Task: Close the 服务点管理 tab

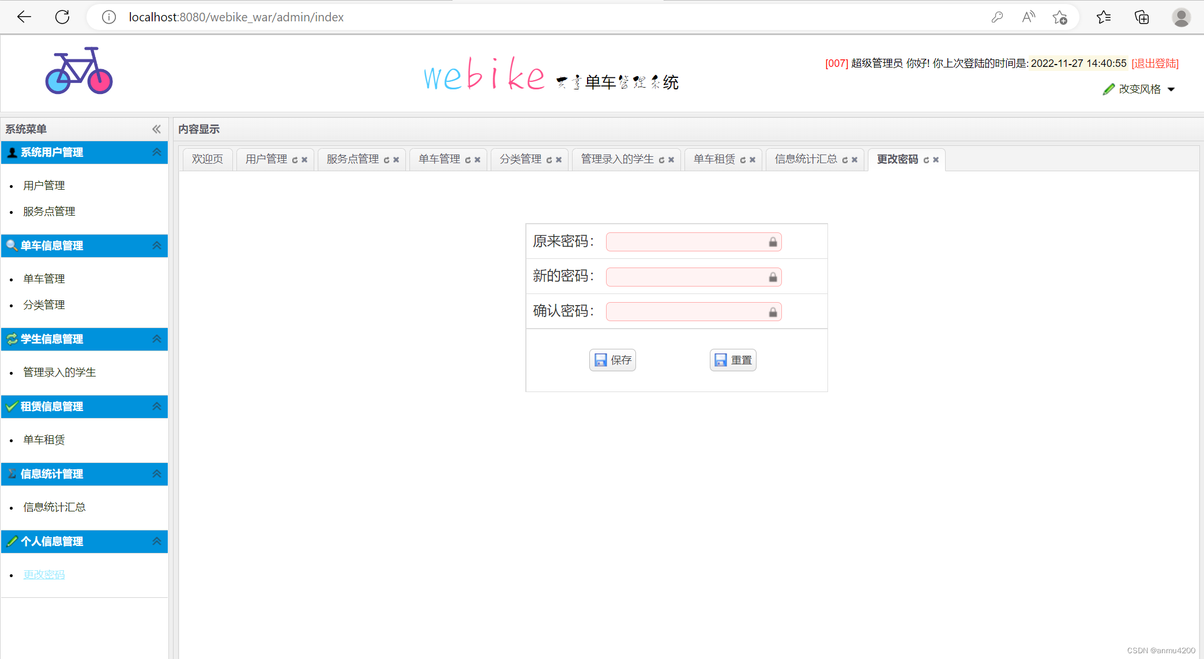Action: (x=396, y=160)
